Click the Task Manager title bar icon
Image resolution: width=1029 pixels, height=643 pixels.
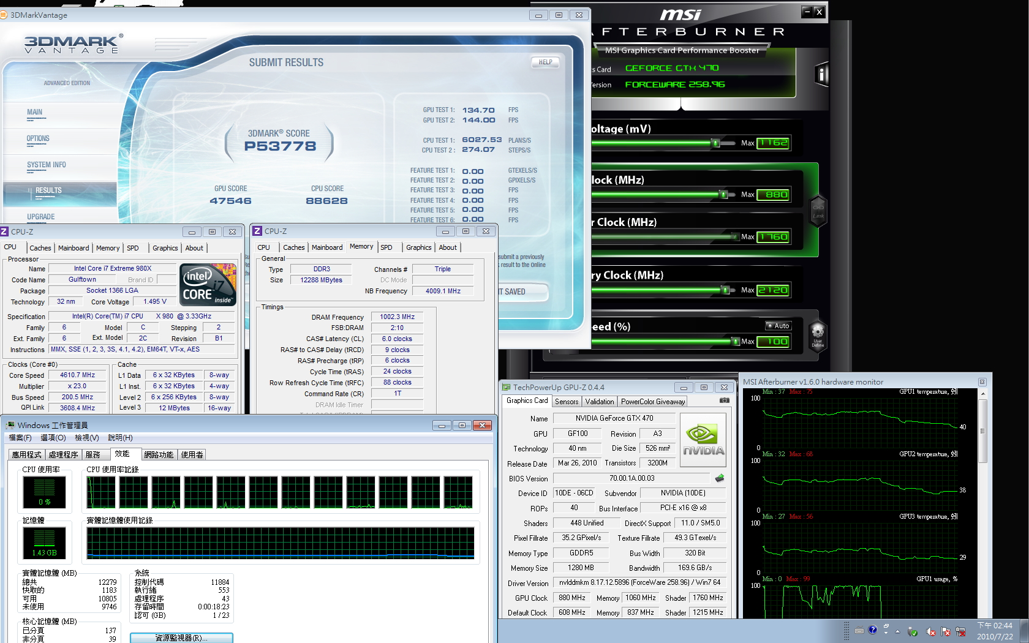pos(10,425)
